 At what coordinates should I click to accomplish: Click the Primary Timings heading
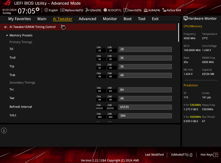(x=21, y=42)
